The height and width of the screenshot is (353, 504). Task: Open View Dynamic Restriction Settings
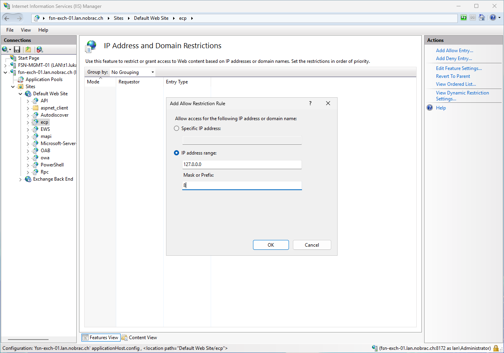462,96
